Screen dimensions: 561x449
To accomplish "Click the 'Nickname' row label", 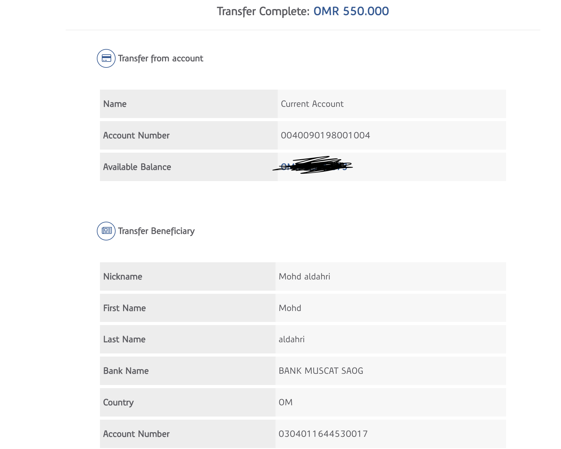I will [123, 277].
